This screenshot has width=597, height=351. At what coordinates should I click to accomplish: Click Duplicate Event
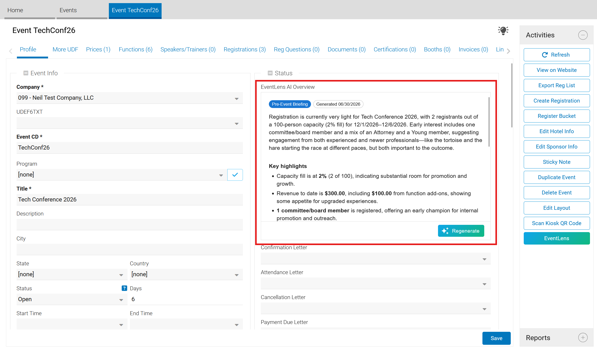pyautogui.click(x=556, y=177)
